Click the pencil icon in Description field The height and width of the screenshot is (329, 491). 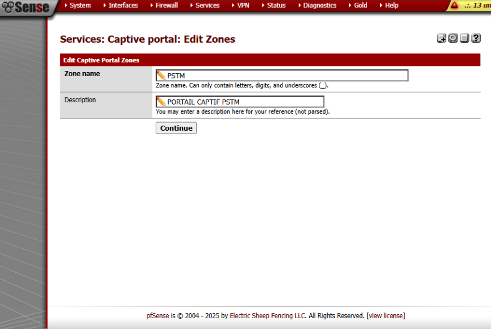click(x=161, y=102)
